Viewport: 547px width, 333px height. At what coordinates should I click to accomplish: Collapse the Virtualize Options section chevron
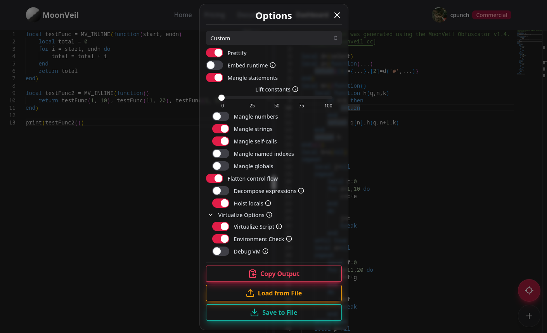pyautogui.click(x=211, y=215)
